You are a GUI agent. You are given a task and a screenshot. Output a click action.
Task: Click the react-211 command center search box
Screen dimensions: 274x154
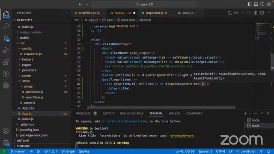(x=144, y=4)
